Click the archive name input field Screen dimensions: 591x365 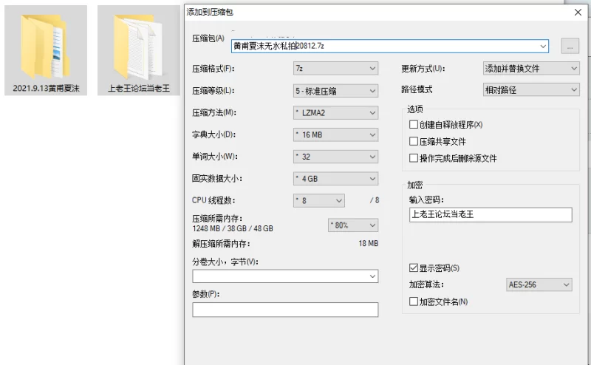[390, 46]
